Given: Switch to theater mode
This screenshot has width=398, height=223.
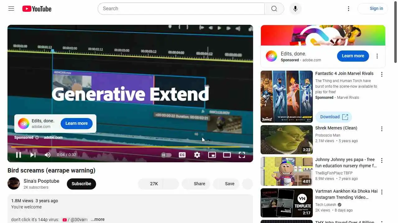Looking at the screenshot, I should pos(227,155).
